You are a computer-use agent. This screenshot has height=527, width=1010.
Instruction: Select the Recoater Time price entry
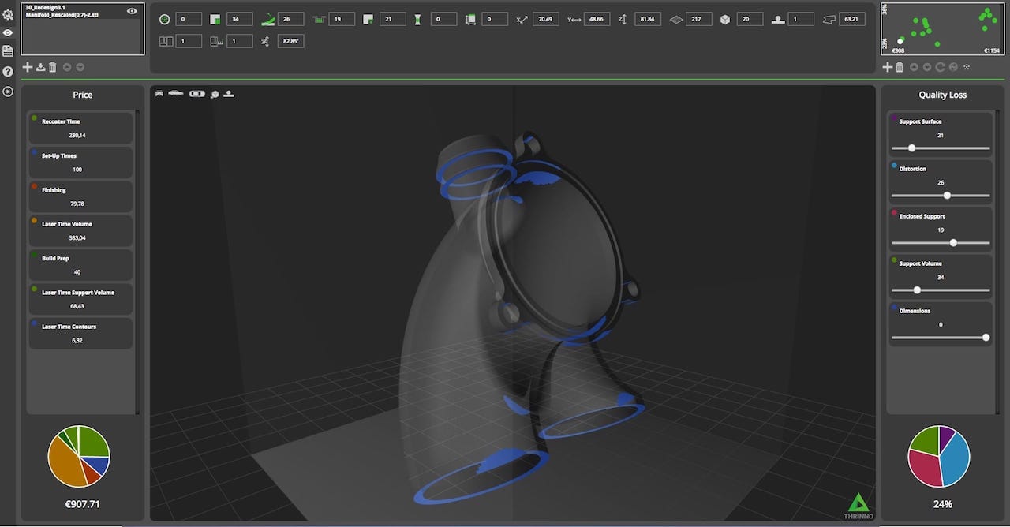80,129
